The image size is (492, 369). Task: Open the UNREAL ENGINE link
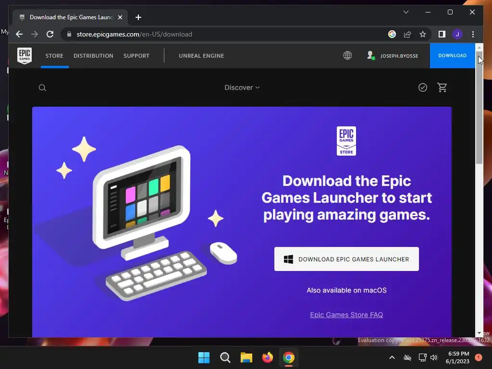[x=201, y=56]
